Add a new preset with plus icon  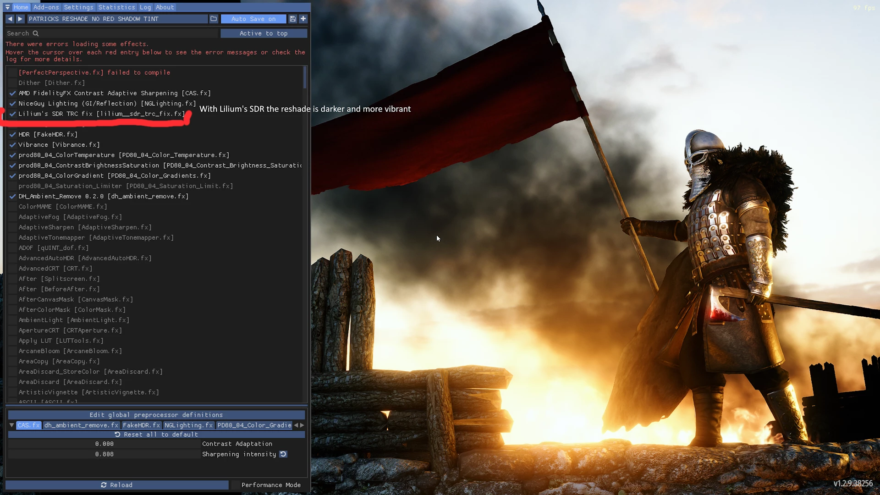303,19
